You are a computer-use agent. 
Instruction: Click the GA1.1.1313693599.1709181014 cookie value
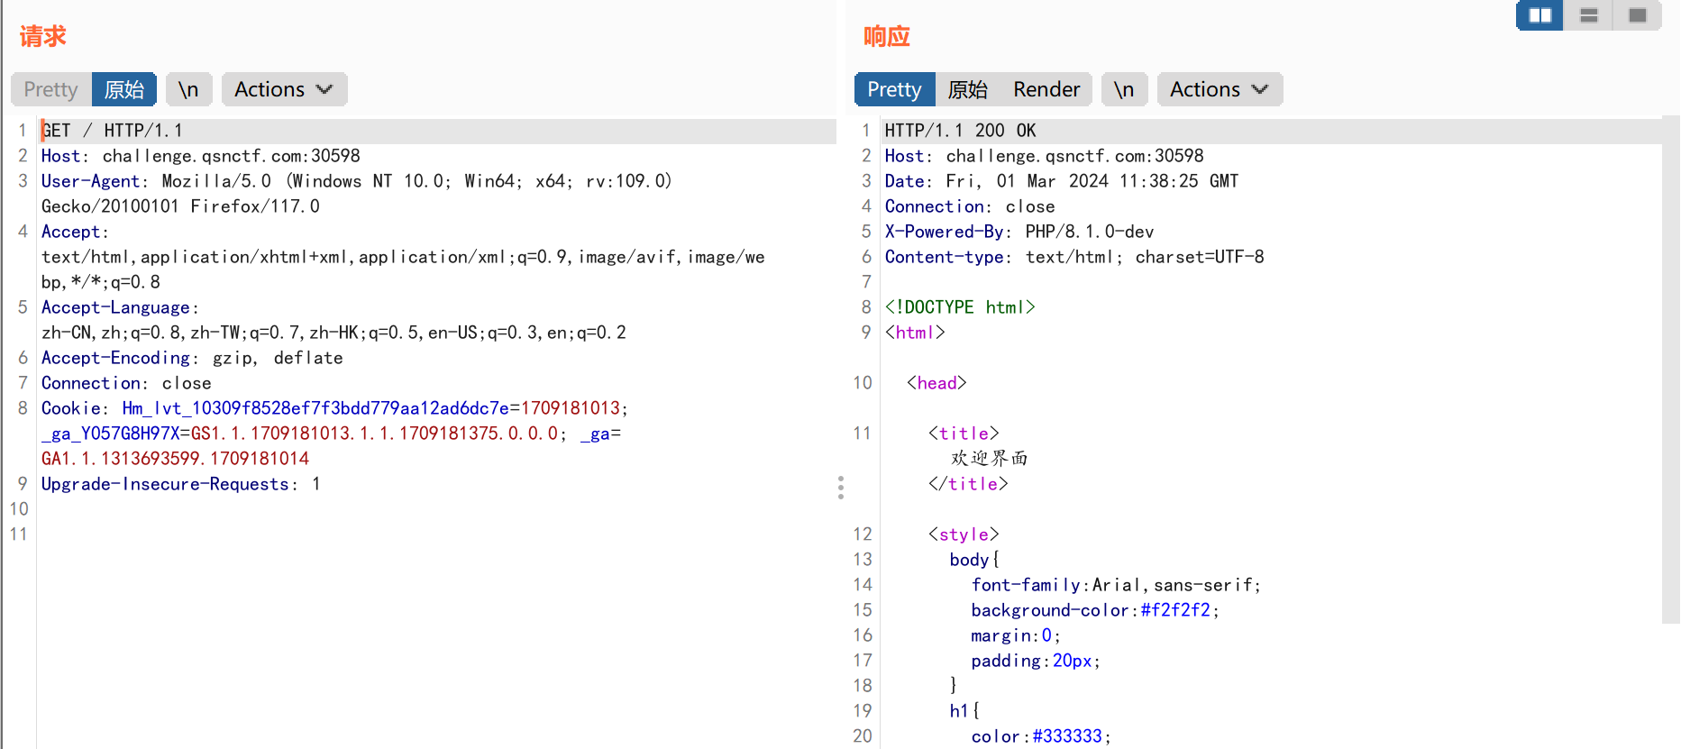(x=175, y=459)
